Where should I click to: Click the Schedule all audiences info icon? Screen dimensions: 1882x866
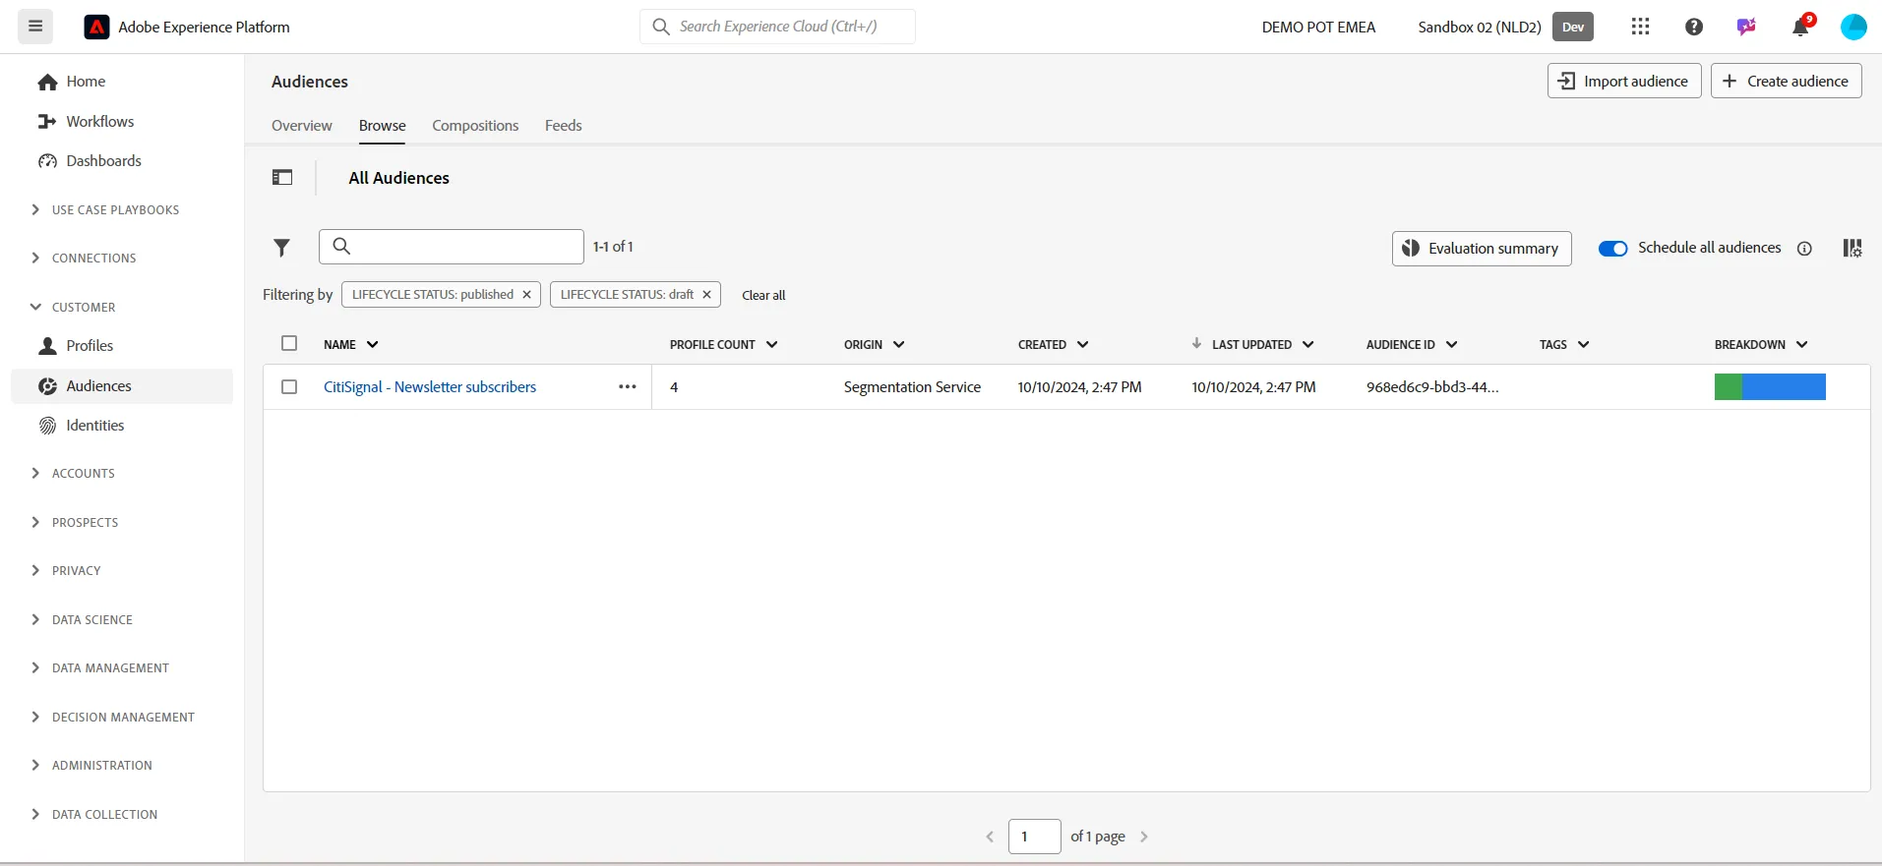1804,248
